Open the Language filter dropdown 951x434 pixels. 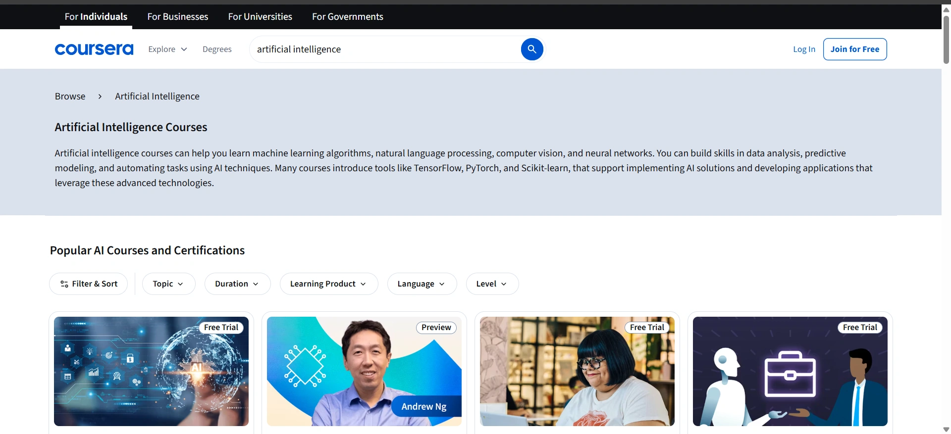(422, 284)
